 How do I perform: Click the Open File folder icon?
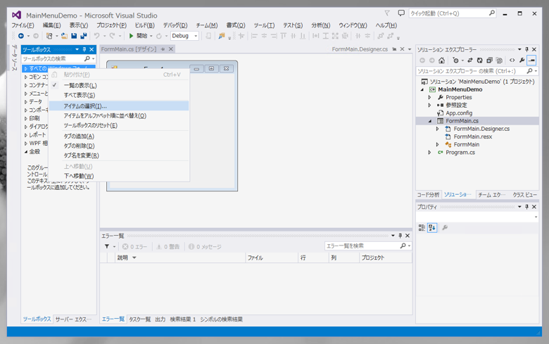click(x=64, y=36)
